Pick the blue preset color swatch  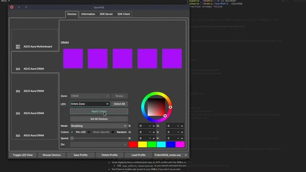[171, 144]
